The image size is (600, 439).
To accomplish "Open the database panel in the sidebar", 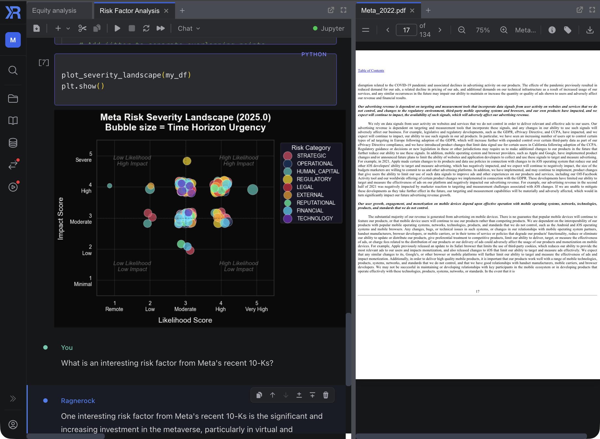I will pos(13,143).
